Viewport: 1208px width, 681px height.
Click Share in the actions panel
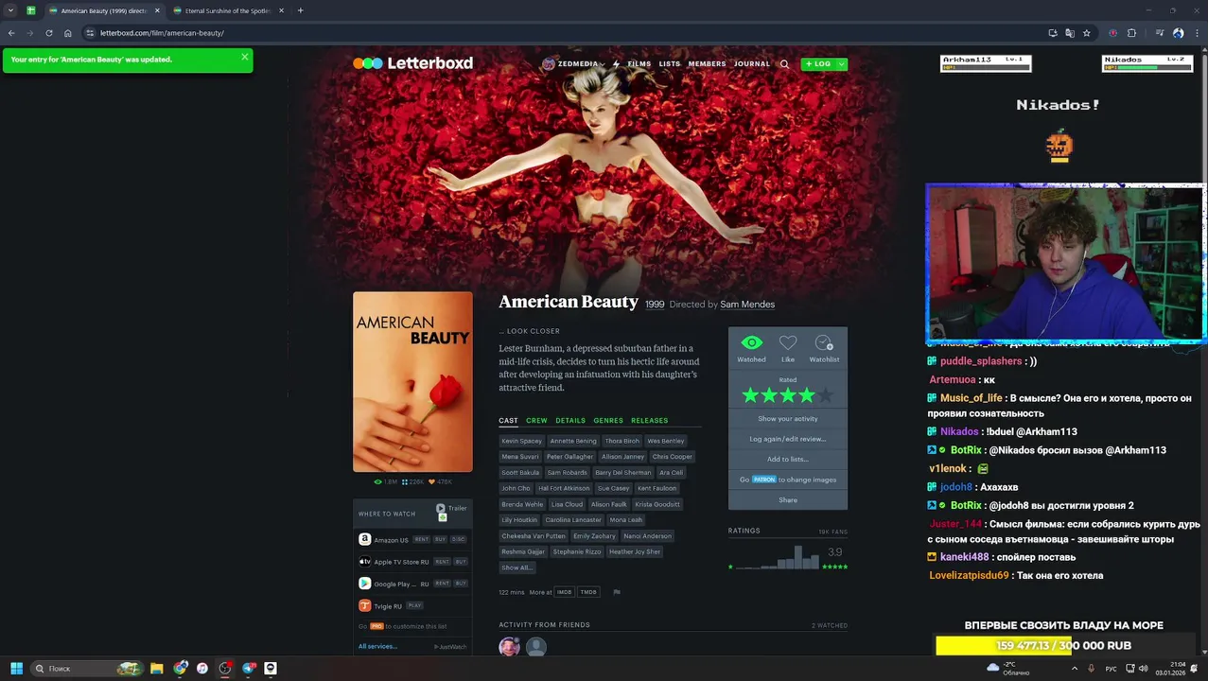[x=788, y=500]
